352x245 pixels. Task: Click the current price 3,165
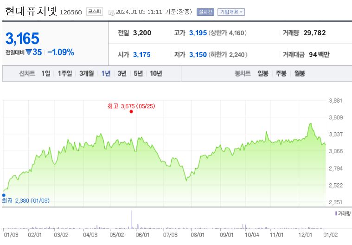22,39
